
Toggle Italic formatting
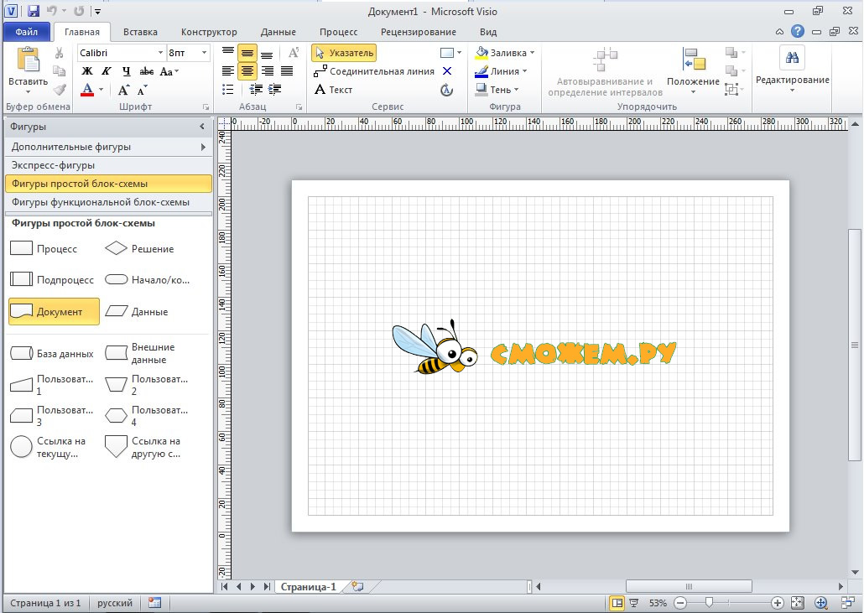tap(107, 71)
